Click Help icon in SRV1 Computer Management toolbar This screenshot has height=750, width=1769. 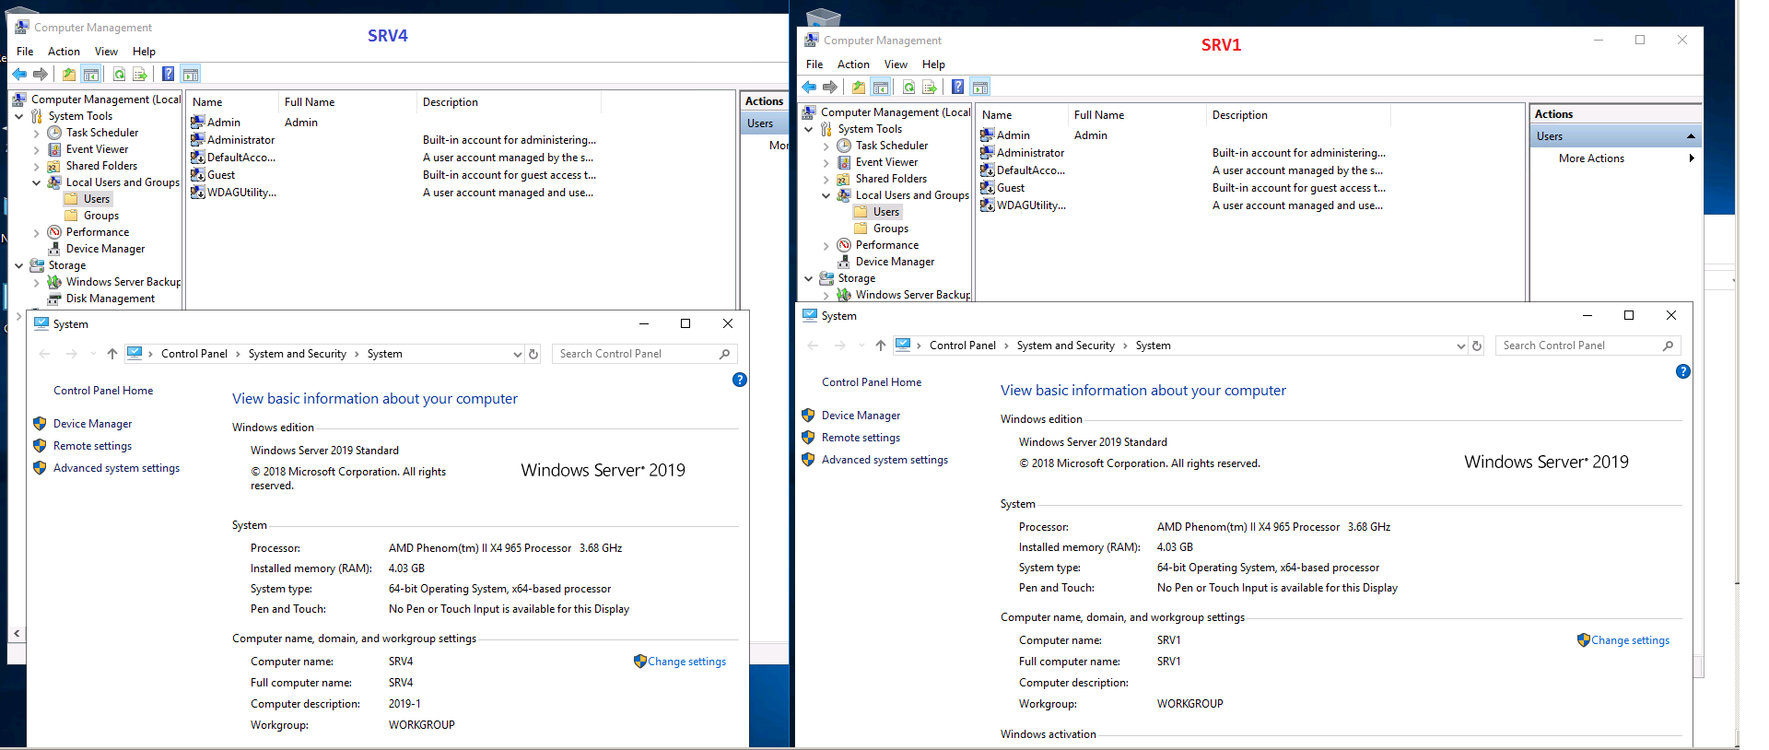pos(957,87)
